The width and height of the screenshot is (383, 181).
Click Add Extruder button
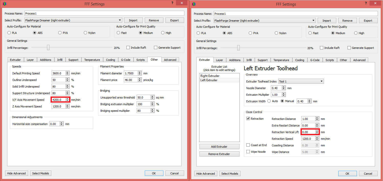[219, 147]
